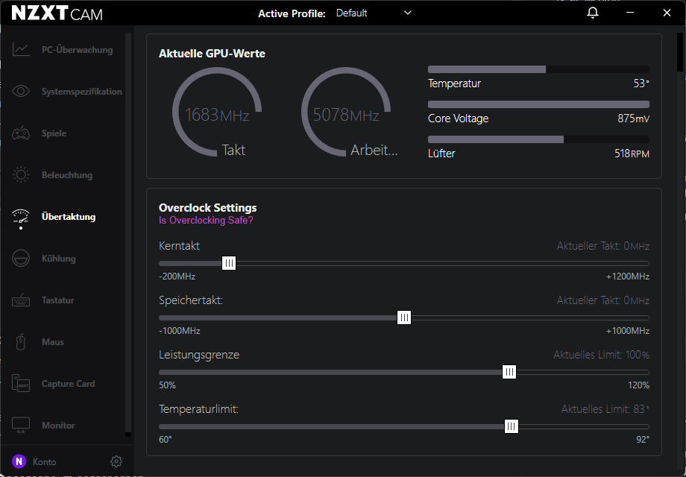Select Übertaktung in the sidebar

69,217
